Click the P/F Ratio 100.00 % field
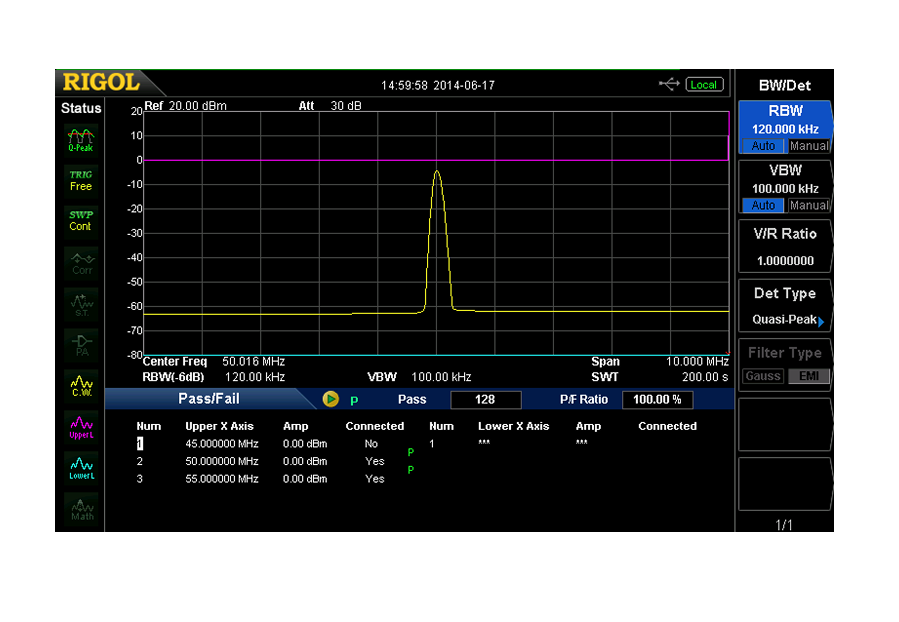The image size is (899, 622). pyautogui.click(x=657, y=399)
